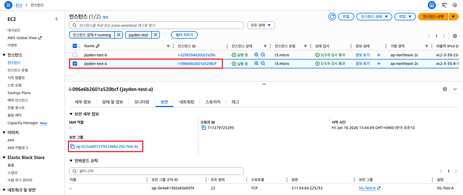Open Capacity Manager in sidebar
The width and height of the screenshot is (463, 195).
23,123
